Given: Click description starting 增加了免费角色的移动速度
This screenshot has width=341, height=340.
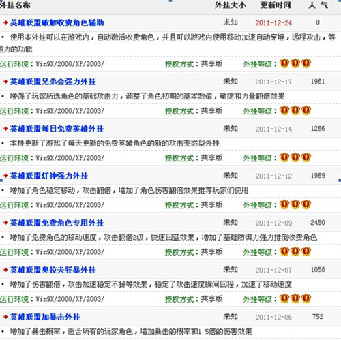Looking at the screenshot, I should pos(164,237).
